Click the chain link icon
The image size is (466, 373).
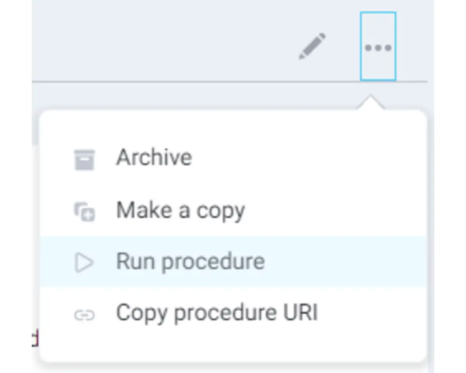pos(84,315)
